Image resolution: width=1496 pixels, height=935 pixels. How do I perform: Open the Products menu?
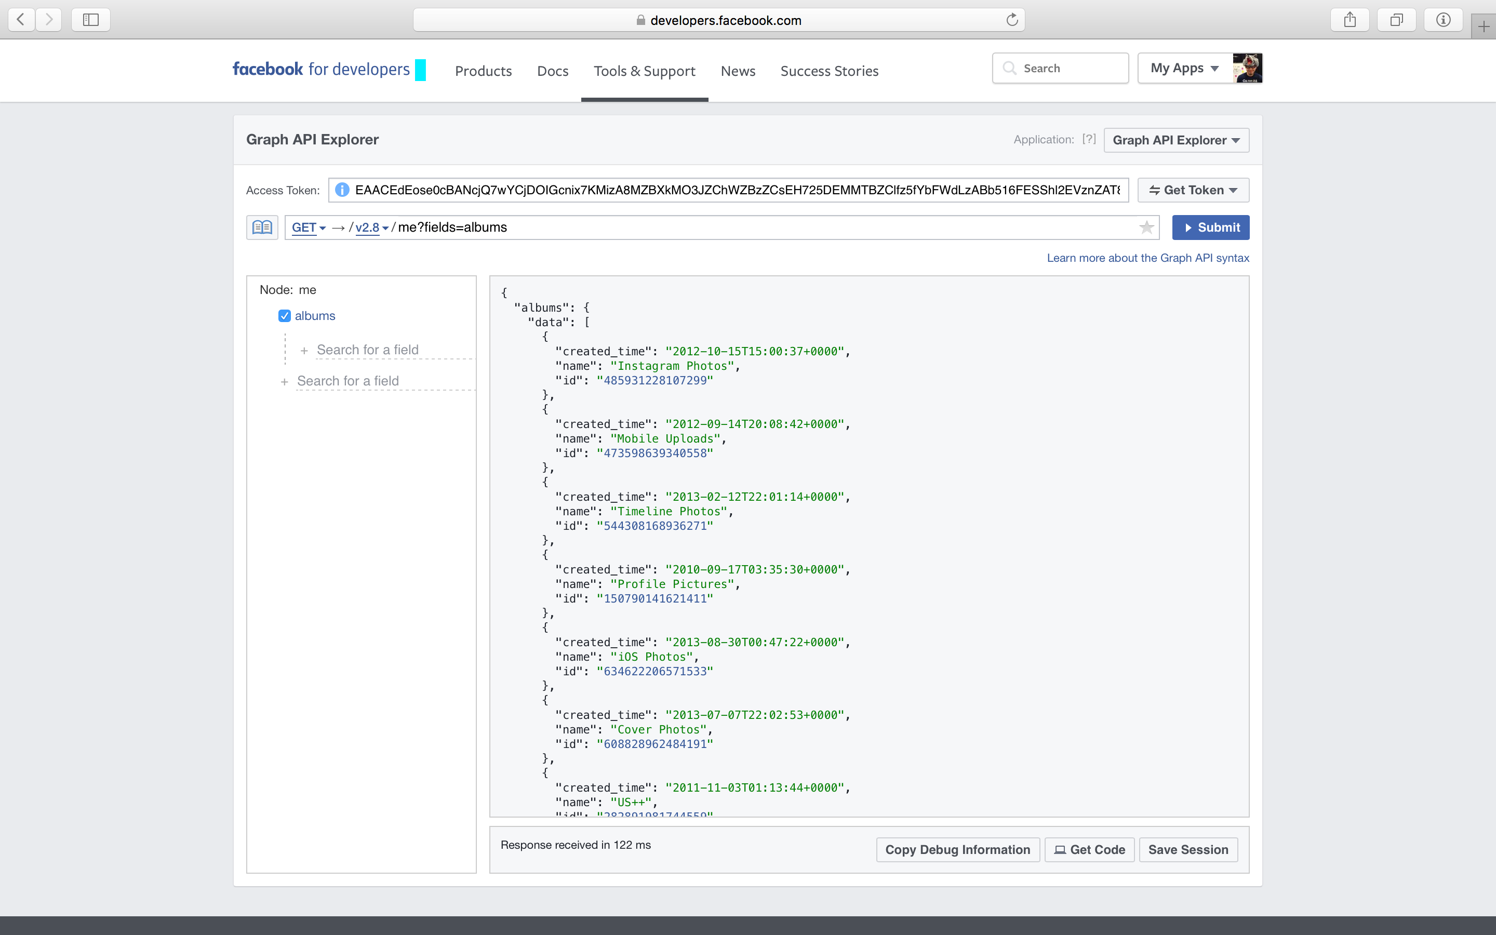pyautogui.click(x=484, y=71)
